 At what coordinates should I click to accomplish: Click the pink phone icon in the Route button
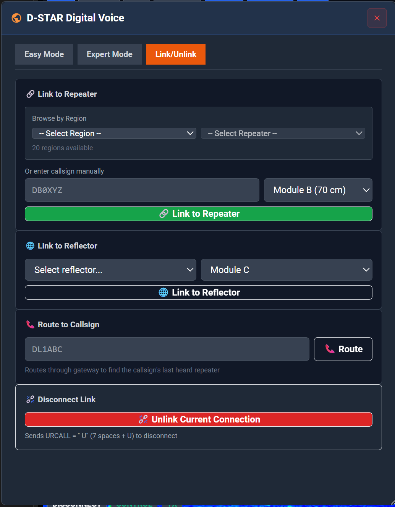(329, 349)
